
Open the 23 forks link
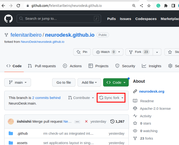pos(147,138)
